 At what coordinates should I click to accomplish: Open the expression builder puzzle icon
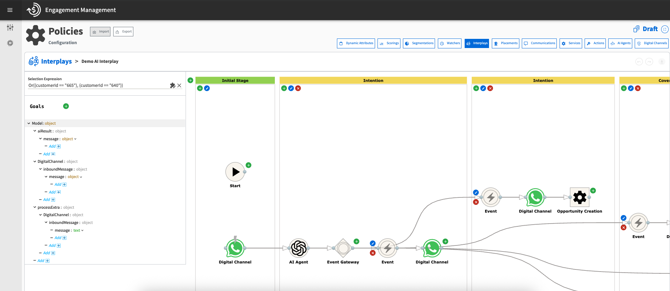[x=173, y=85]
